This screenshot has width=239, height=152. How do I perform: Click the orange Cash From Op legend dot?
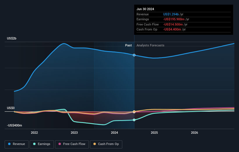point(95,144)
